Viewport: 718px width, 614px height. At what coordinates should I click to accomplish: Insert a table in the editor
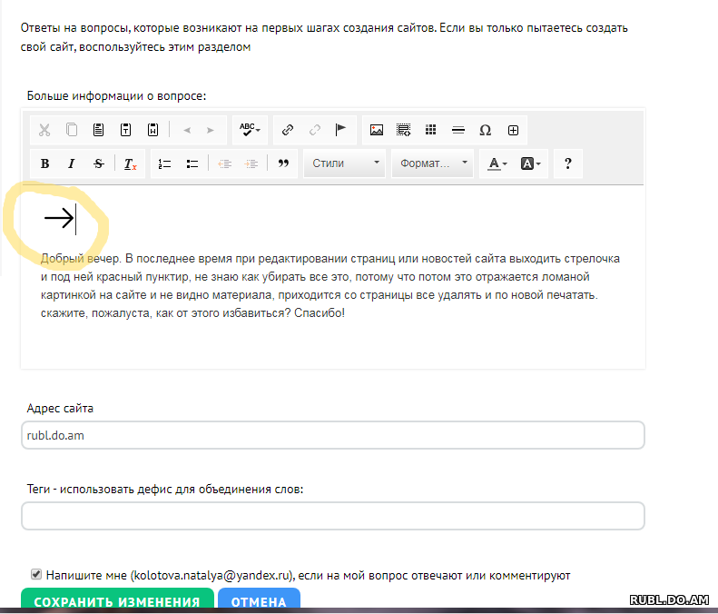431,130
